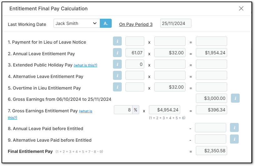
Task: Click the '(1 + 2 + 3 + 4 + 5 + 6)' formula text
Action: click(167, 118)
